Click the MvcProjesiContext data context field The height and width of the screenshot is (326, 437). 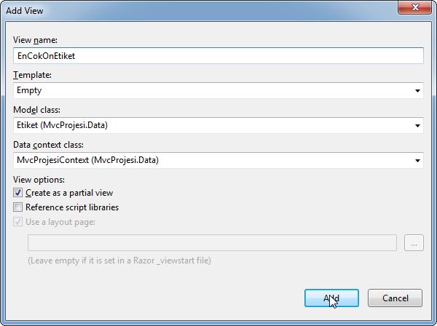(211, 161)
